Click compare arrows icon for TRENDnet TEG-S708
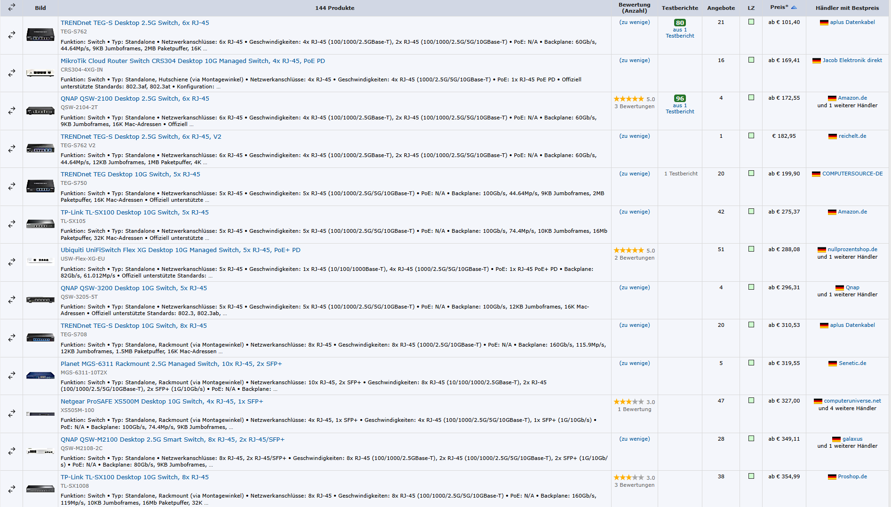891x507 pixels. pyautogui.click(x=12, y=338)
